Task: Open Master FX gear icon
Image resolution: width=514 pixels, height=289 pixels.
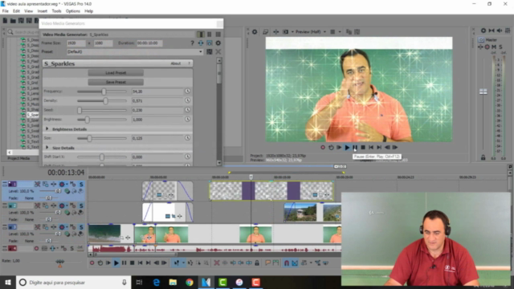Action: 487,47
